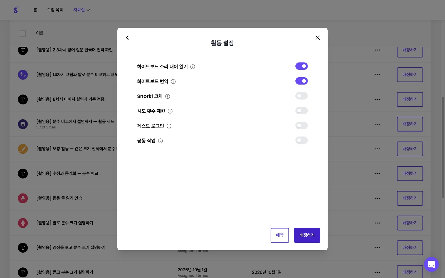Open more options for 6차시 이미지 설명 row
Screen dimensions: 445x278
tap(377, 100)
